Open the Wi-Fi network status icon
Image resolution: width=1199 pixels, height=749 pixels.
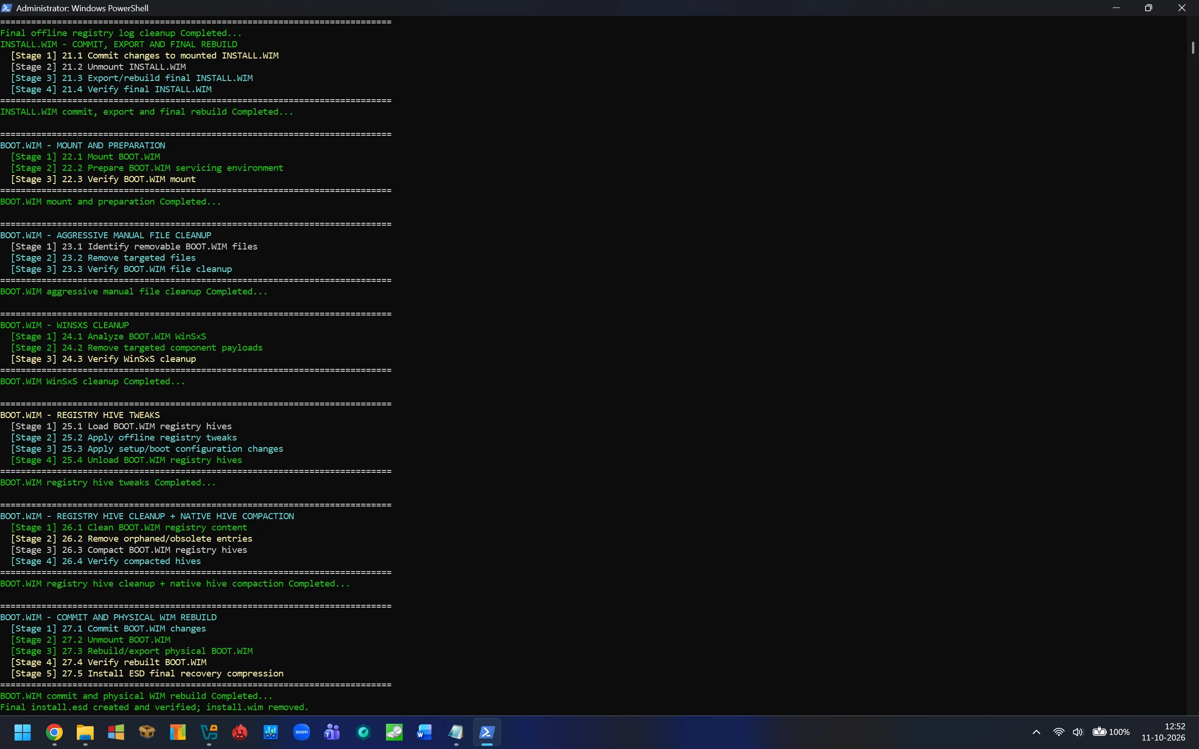(x=1059, y=732)
